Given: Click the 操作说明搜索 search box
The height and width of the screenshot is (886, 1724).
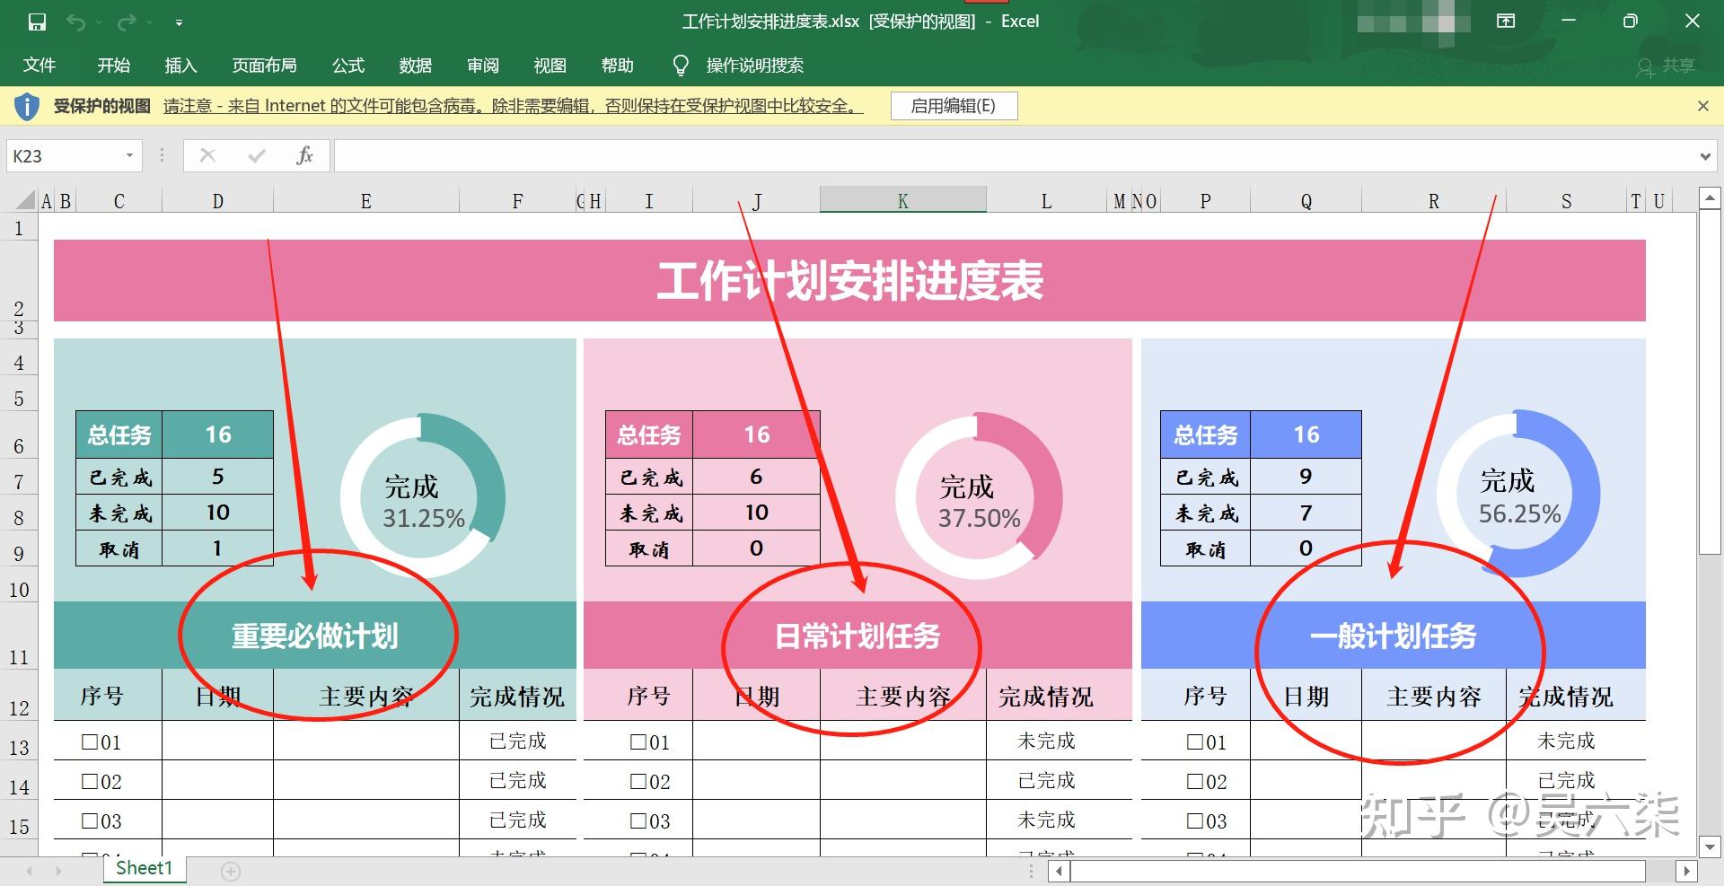Looking at the screenshot, I should pyautogui.click(x=754, y=66).
